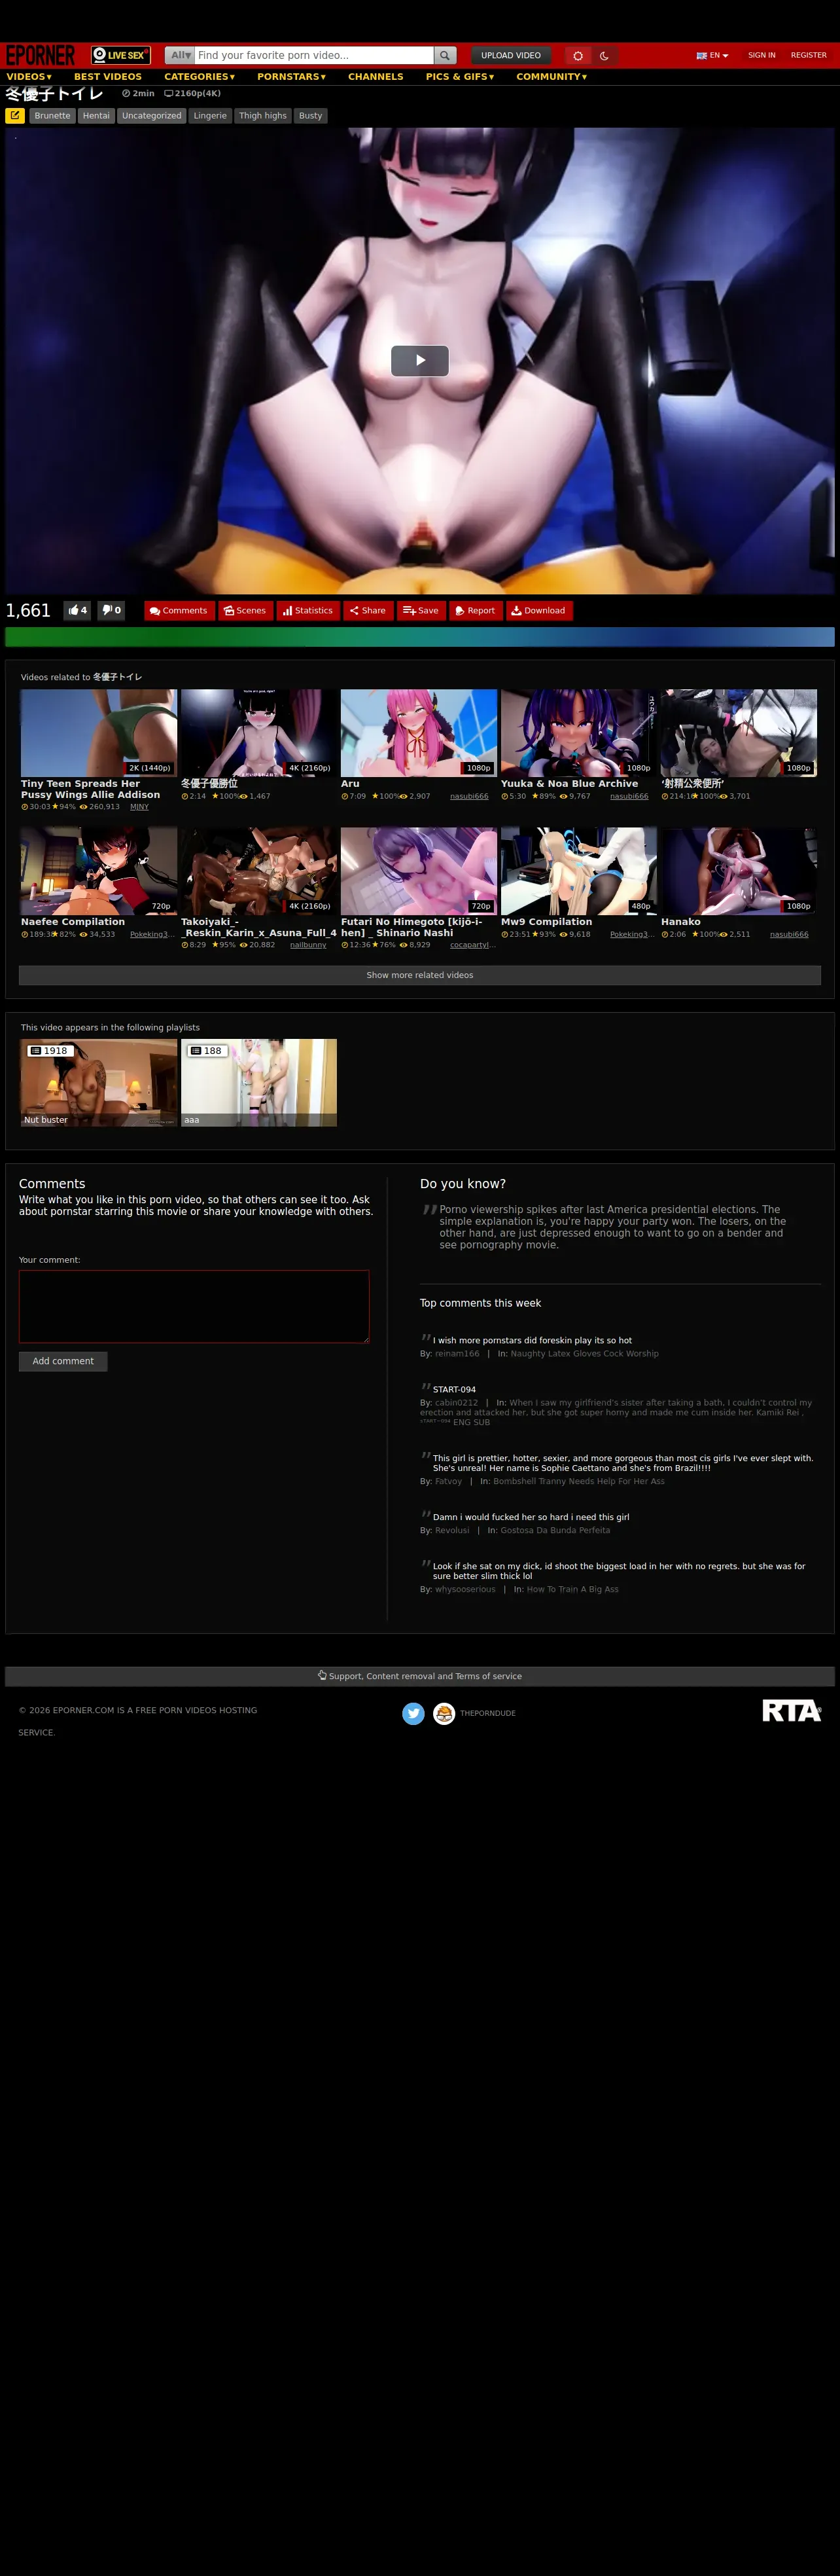
Task: Select the Lingerie tag
Action: pyautogui.click(x=210, y=116)
